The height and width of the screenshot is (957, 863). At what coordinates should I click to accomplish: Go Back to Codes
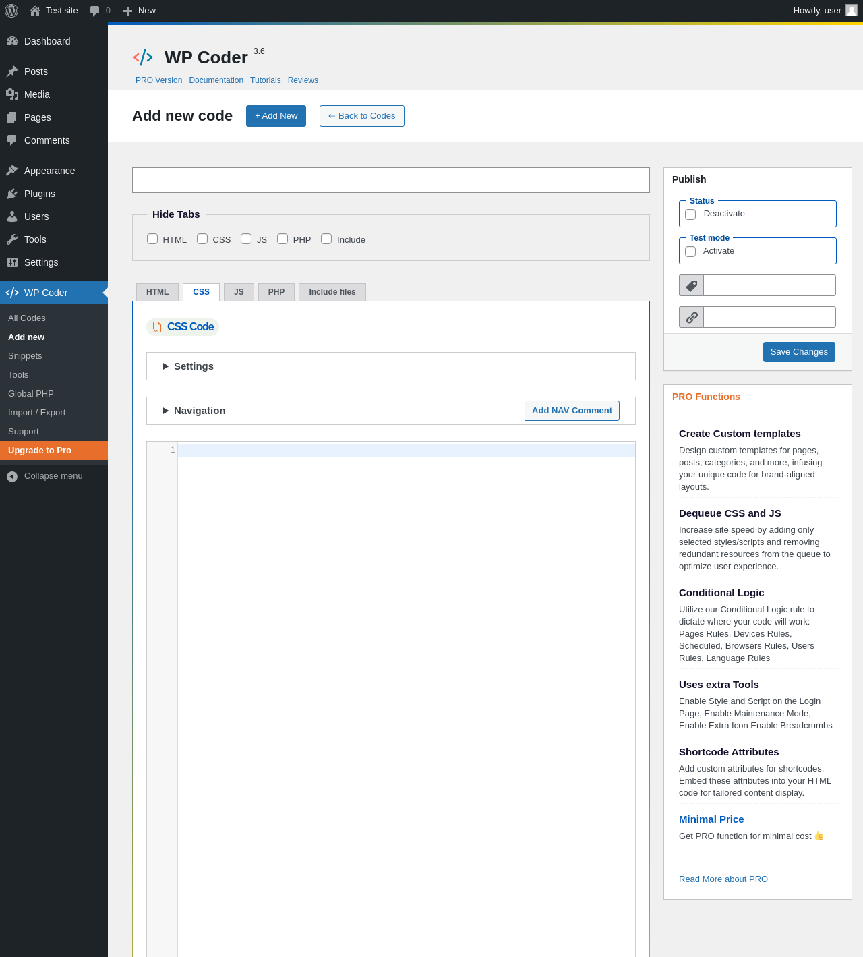click(362, 116)
